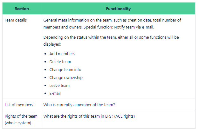The image size is (199, 130).
Task: Click the Rights of the team cell
Action: click(22, 120)
